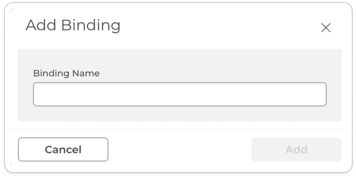Select Cancel at the dialog footer
The width and height of the screenshot is (356, 178).
[x=63, y=150]
